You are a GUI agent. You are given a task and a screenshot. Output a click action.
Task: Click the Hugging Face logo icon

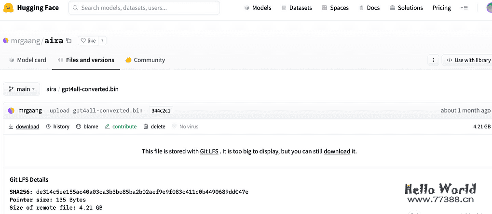[x=9, y=8]
